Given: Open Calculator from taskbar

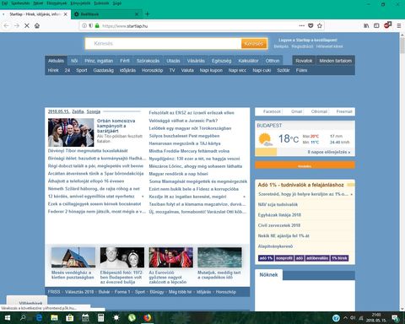Looking at the screenshot, I should [x=100, y=318].
